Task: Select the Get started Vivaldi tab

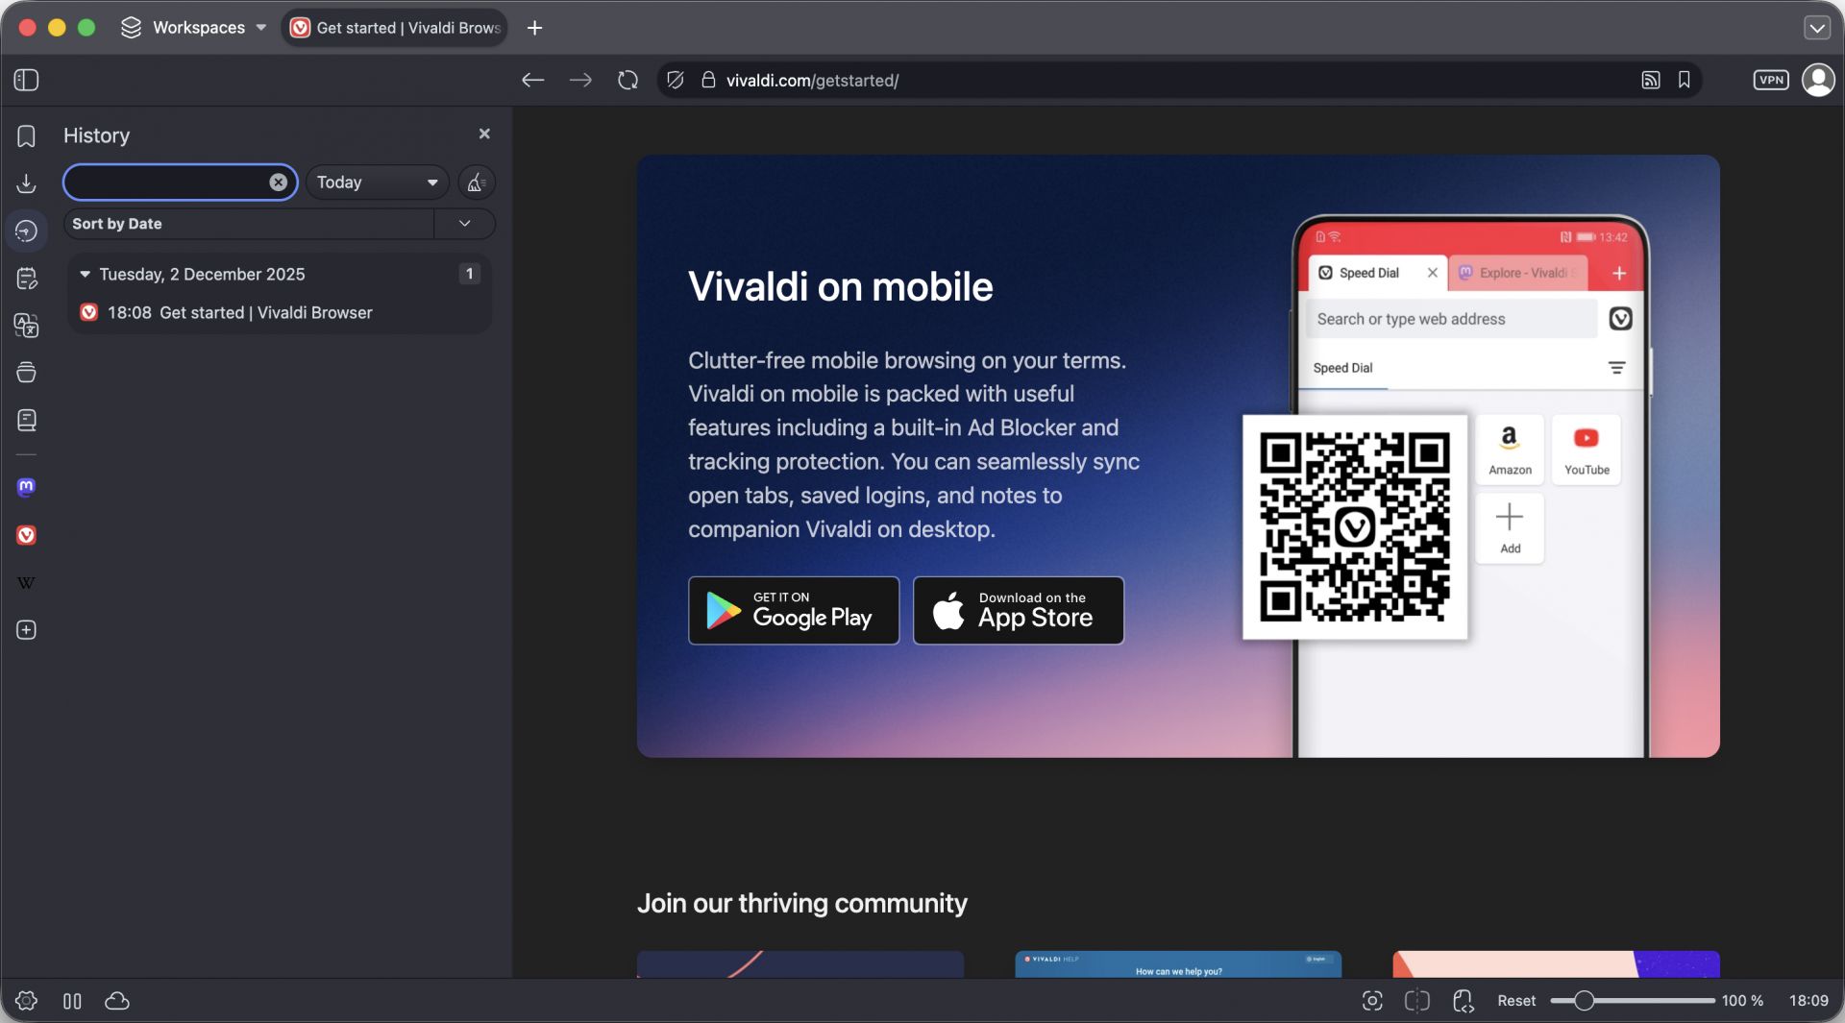Action: (x=396, y=28)
